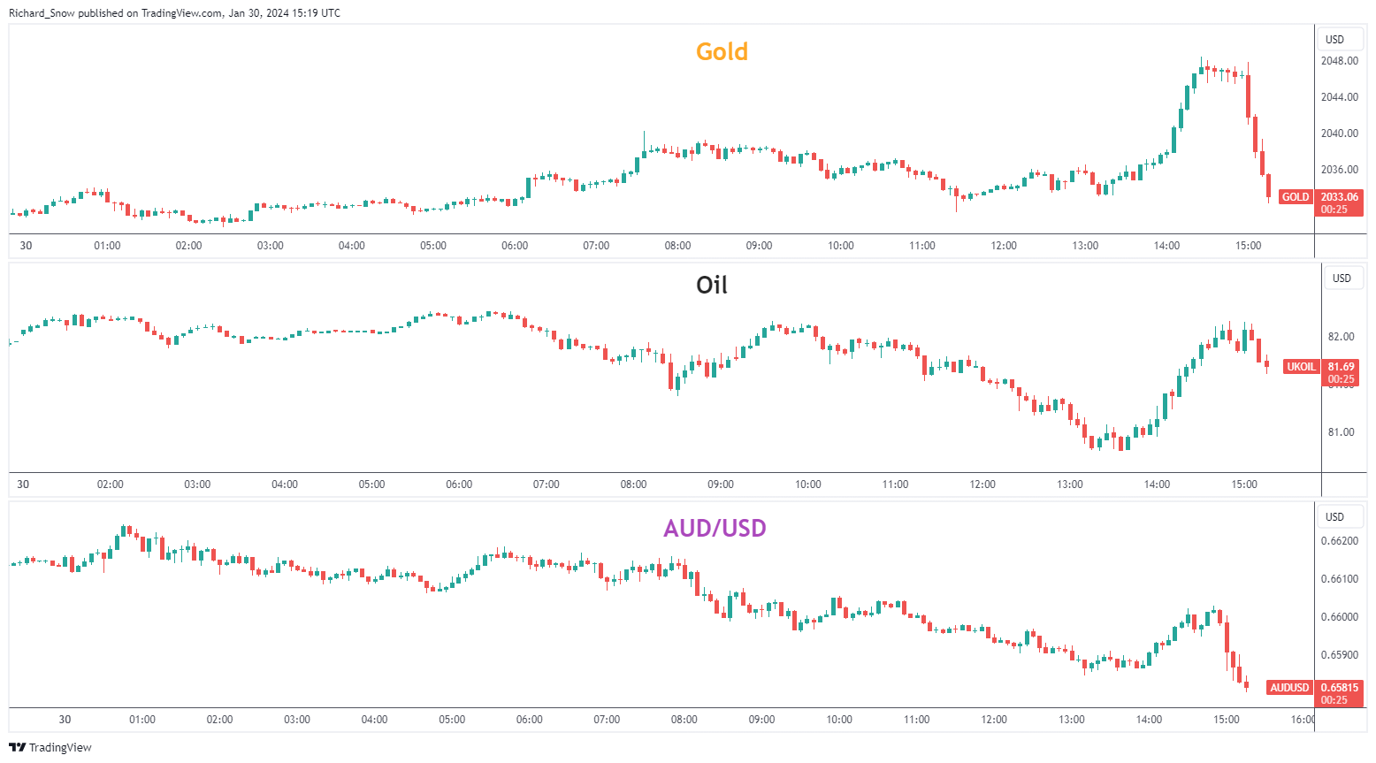Open the USD currency selector on Gold chart
Image resolution: width=1376 pixels, height=763 pixels.
[x=1334, y=40]
